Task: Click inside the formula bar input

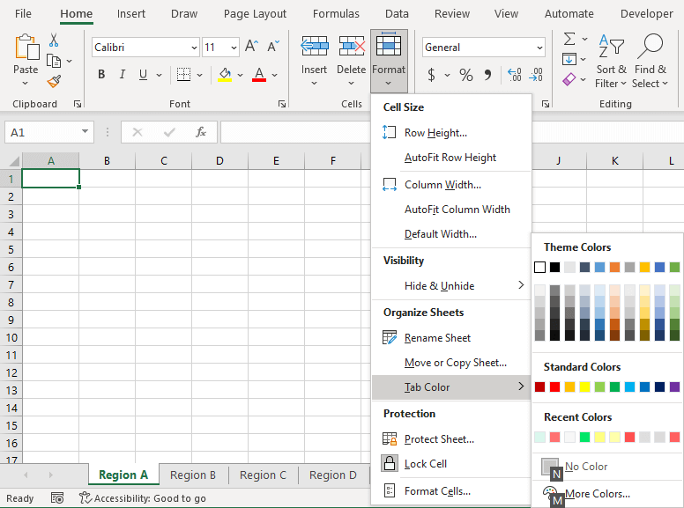Action: (x=297, y=132)
